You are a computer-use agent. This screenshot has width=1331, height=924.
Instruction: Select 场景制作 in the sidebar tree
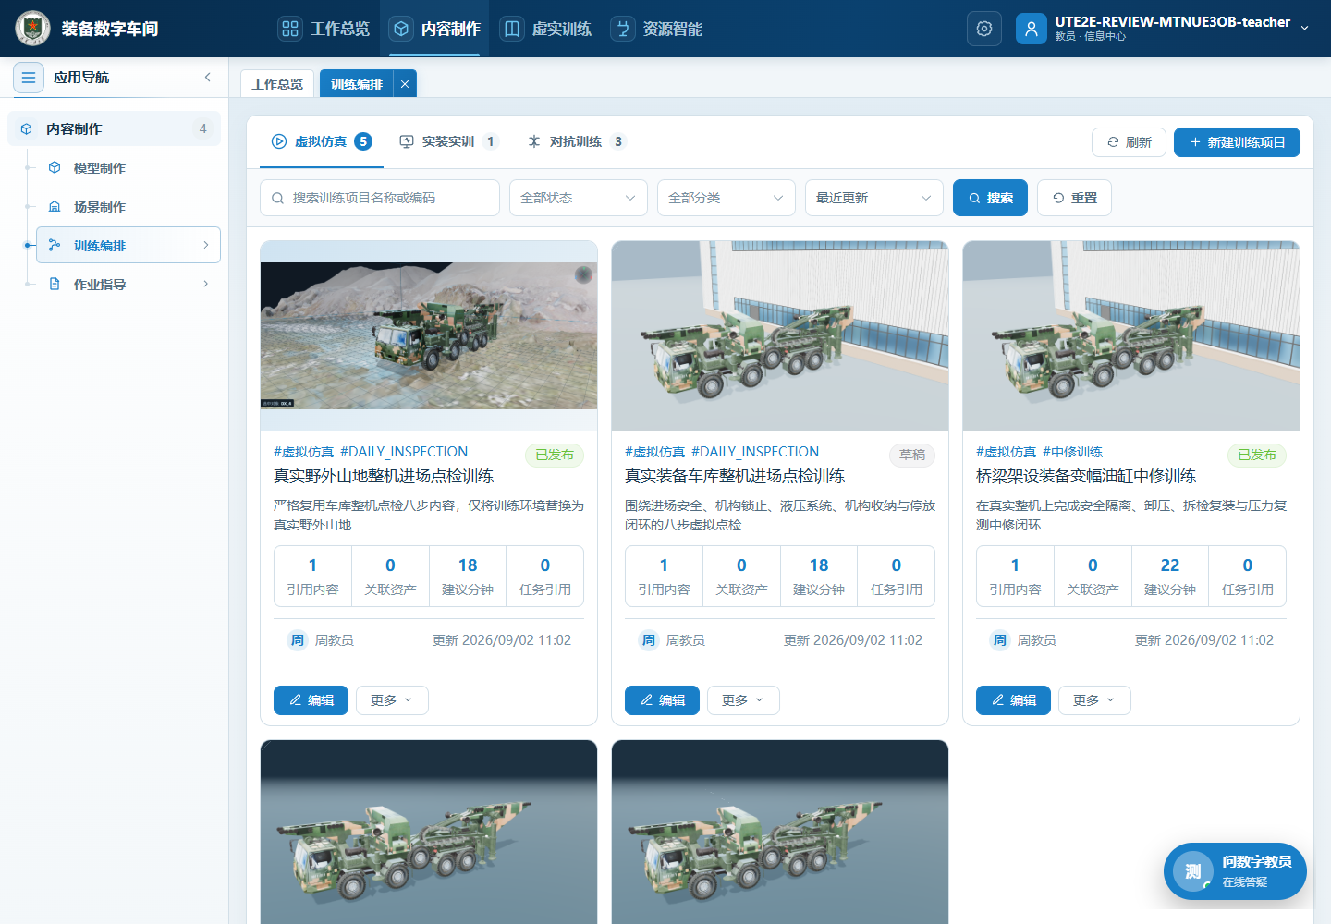coord(128,207)
